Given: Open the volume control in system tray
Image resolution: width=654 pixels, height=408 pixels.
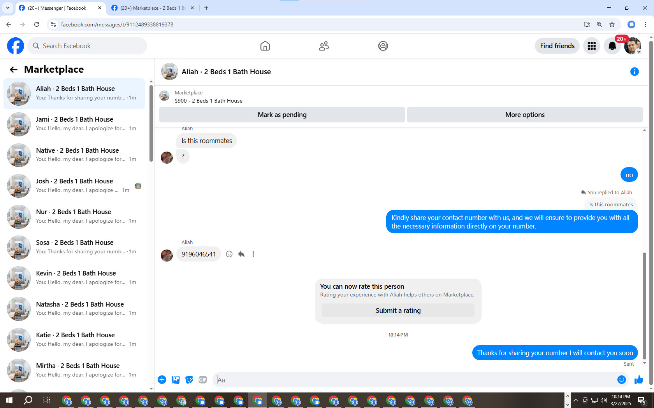Looking at the screenshot, I should pyautogui.click(x=604, y=400).
